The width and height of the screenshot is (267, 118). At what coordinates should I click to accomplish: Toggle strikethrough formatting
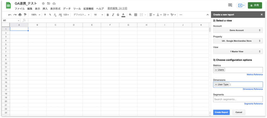118,15
